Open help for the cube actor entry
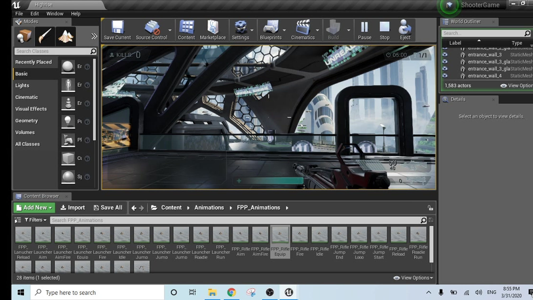This screenshot has height=300, width=533. point(87,158)
